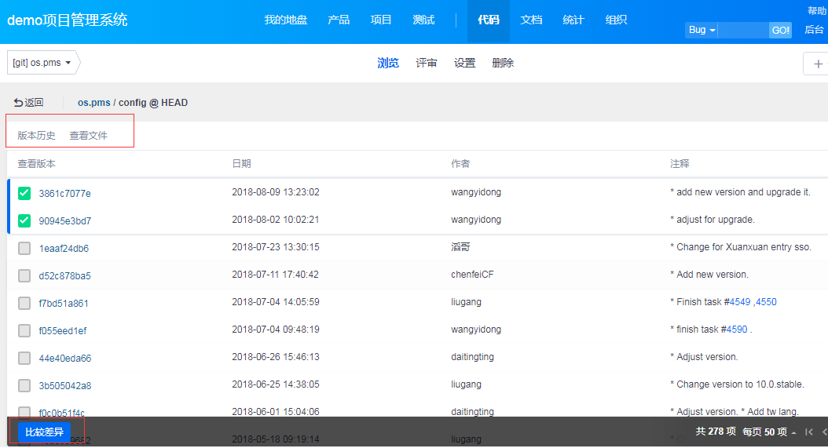Image resolution: width=828 pixels, height=448 pixels.
Task: Check revision f7bd51a861 checkbox
Action: [24, 303]
